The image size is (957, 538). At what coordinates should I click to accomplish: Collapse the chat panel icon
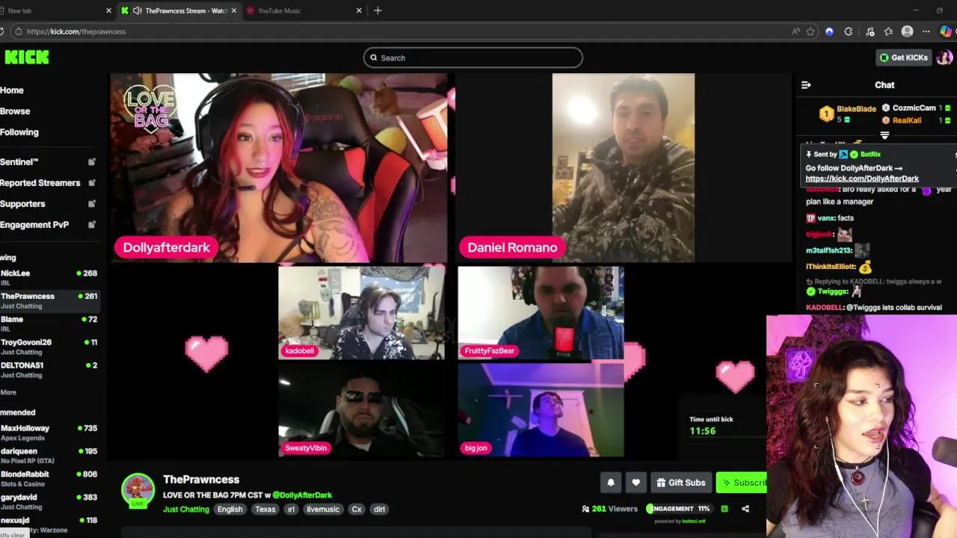pyautogui.click(x=806, y=85)
